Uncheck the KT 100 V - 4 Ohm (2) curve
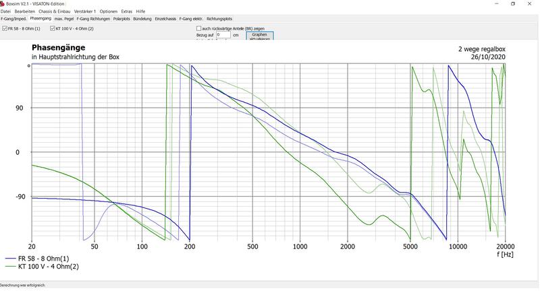The height and width of the screenshot is (303, 540). click(51, 29)
